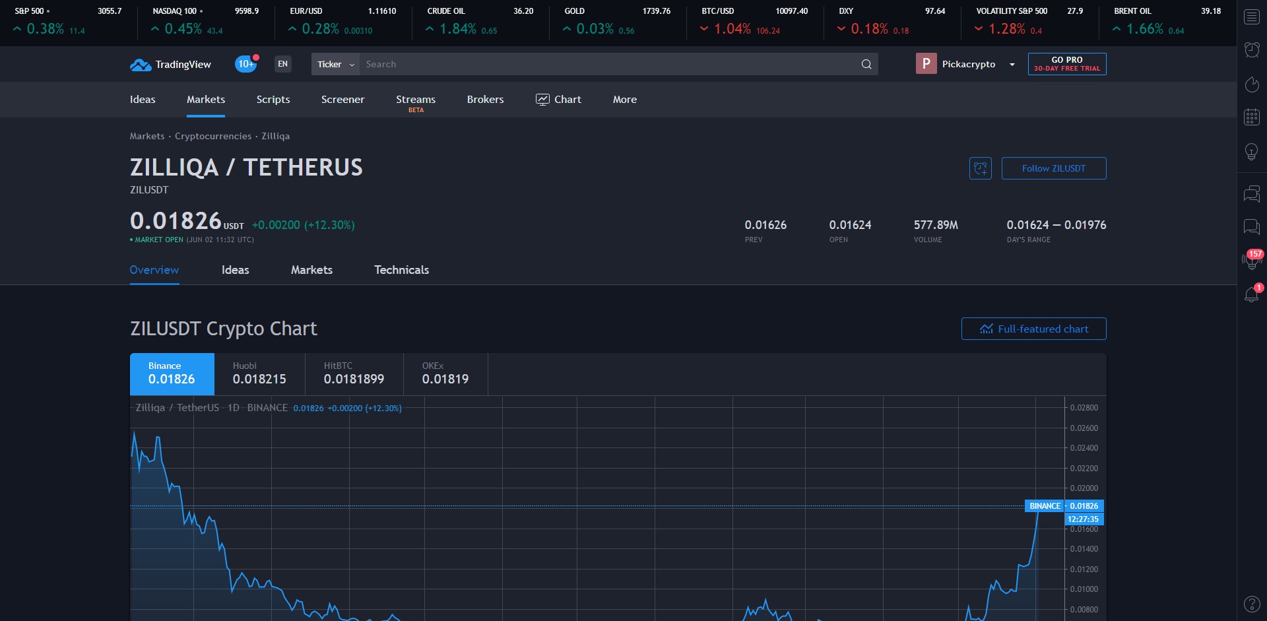Open ideas stream icon with 157 badge
The image size is (1267, 621).
click(x=1252, y=260)
